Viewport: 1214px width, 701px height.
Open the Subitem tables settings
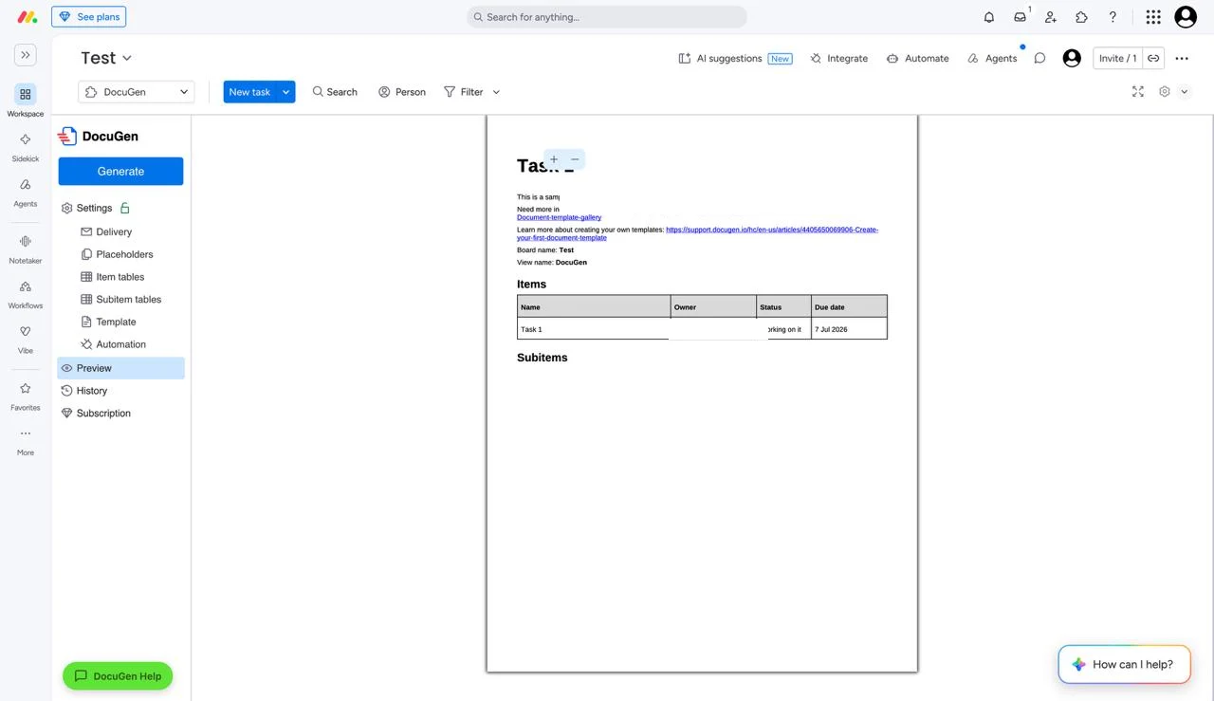(120, 299)
